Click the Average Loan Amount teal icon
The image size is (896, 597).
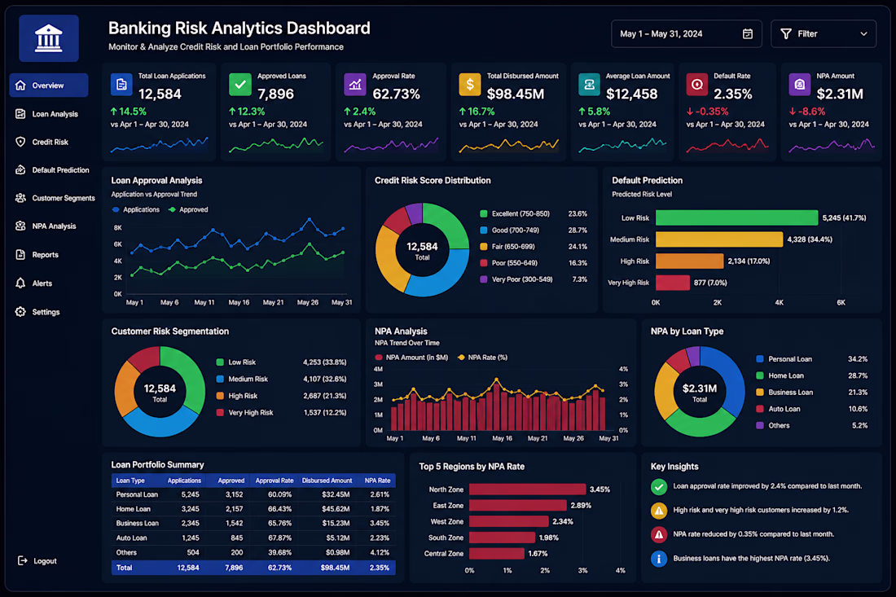[x=589, y=85]
